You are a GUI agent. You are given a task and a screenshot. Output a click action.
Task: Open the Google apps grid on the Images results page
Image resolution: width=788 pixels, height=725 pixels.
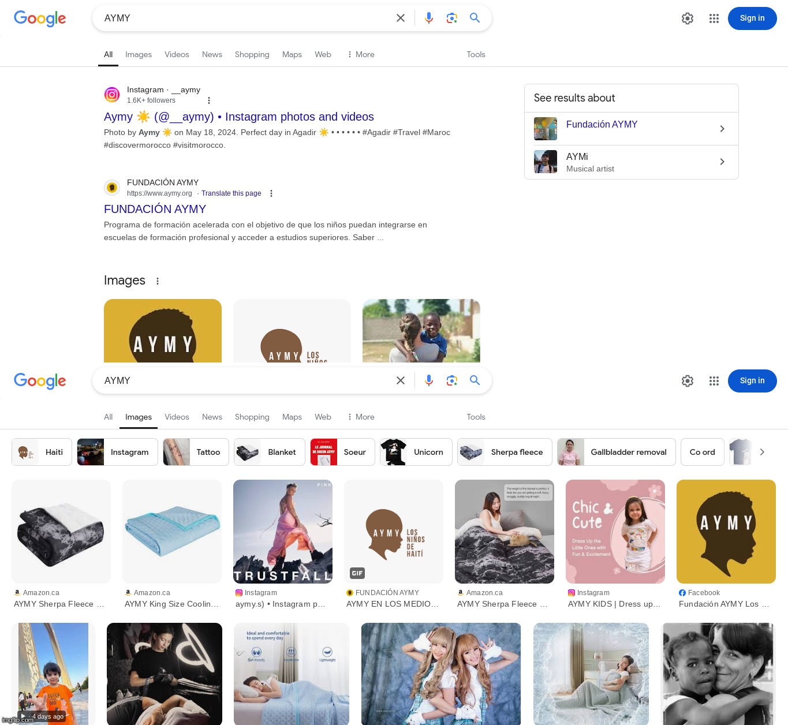click(714, 381)
